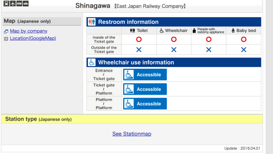The image size is (273, 154).
Task: Click the Wheelchair column icon
Action: [x=162, y=30]
